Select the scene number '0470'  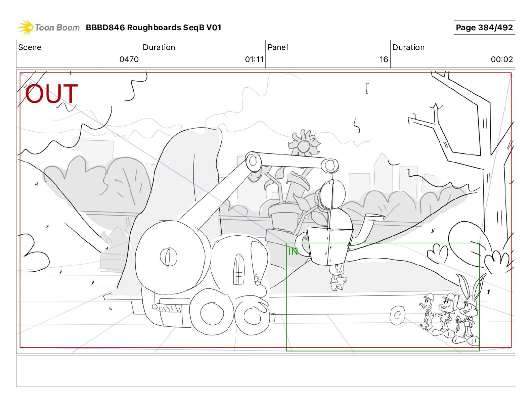[x=129, y=59]
